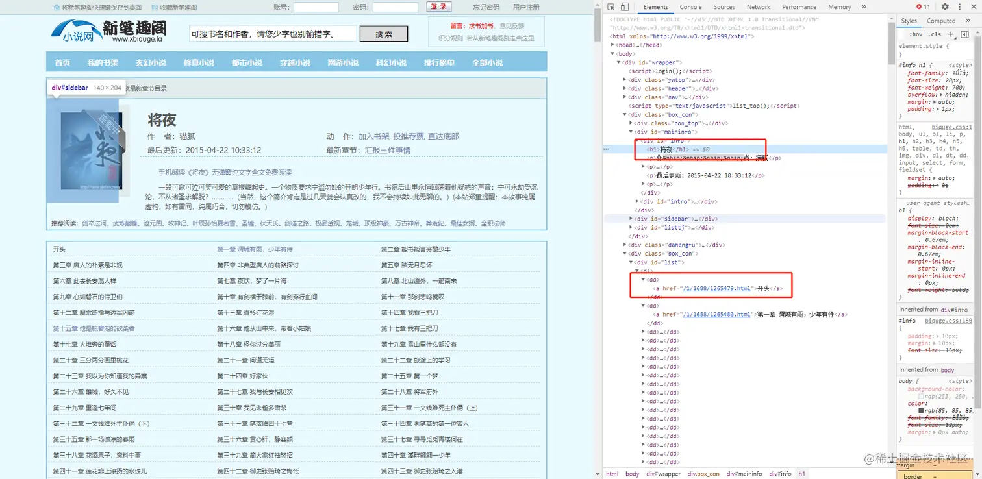Click the 将夜 book cover thumbnail

pos(92,151)
